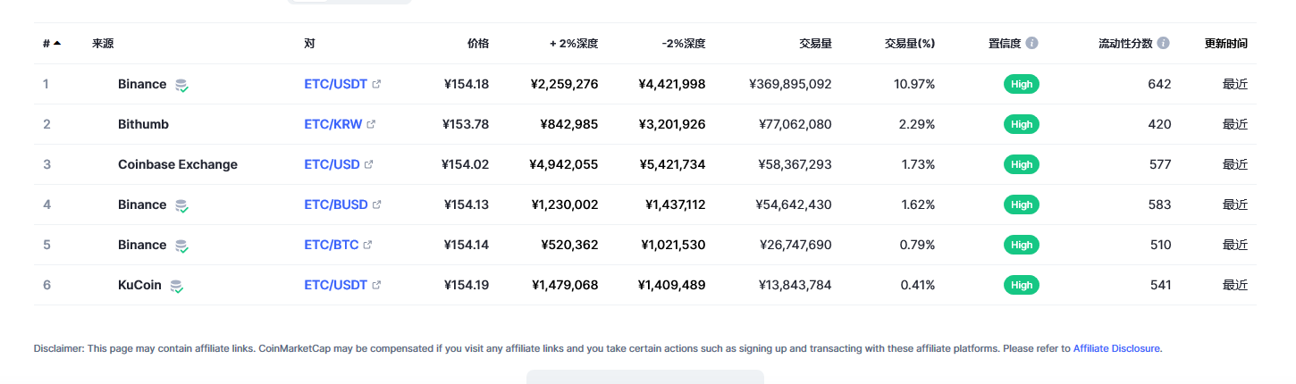Click the verified reserve icon beside KuCoin
This screenshot has height=384, width=1296.
177,286
